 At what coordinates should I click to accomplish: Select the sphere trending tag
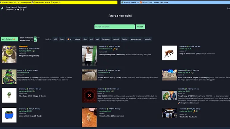click(77, 39)
